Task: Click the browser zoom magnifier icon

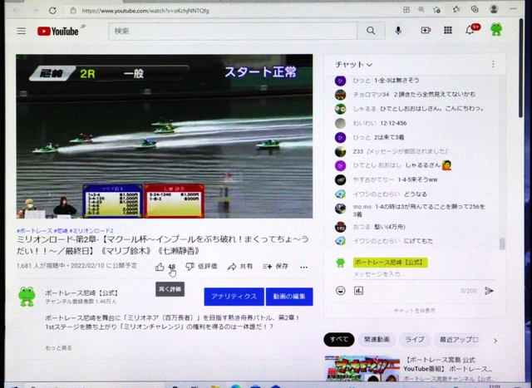Action: 421,10
